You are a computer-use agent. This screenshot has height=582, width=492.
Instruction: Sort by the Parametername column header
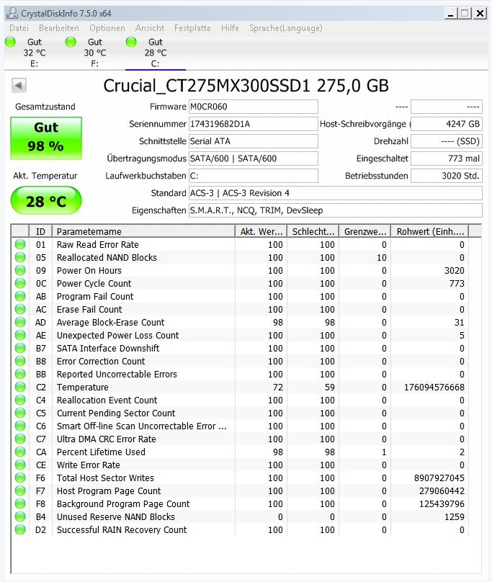(x=143, y=231)
